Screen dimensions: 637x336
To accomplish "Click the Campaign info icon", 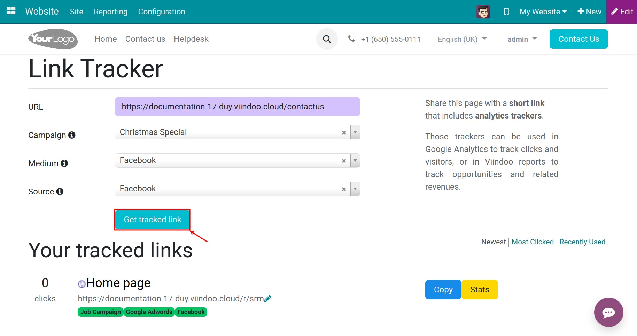I will (x=72, y=135).
